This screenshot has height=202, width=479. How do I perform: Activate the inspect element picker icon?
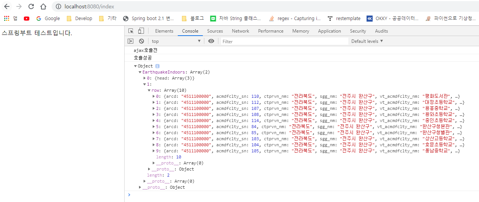[x=131, y=31]
